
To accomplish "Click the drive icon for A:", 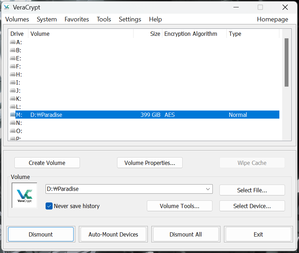I will click(x=13, y=42).
